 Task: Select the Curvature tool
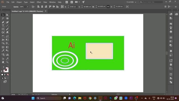[x=7, y=22]
